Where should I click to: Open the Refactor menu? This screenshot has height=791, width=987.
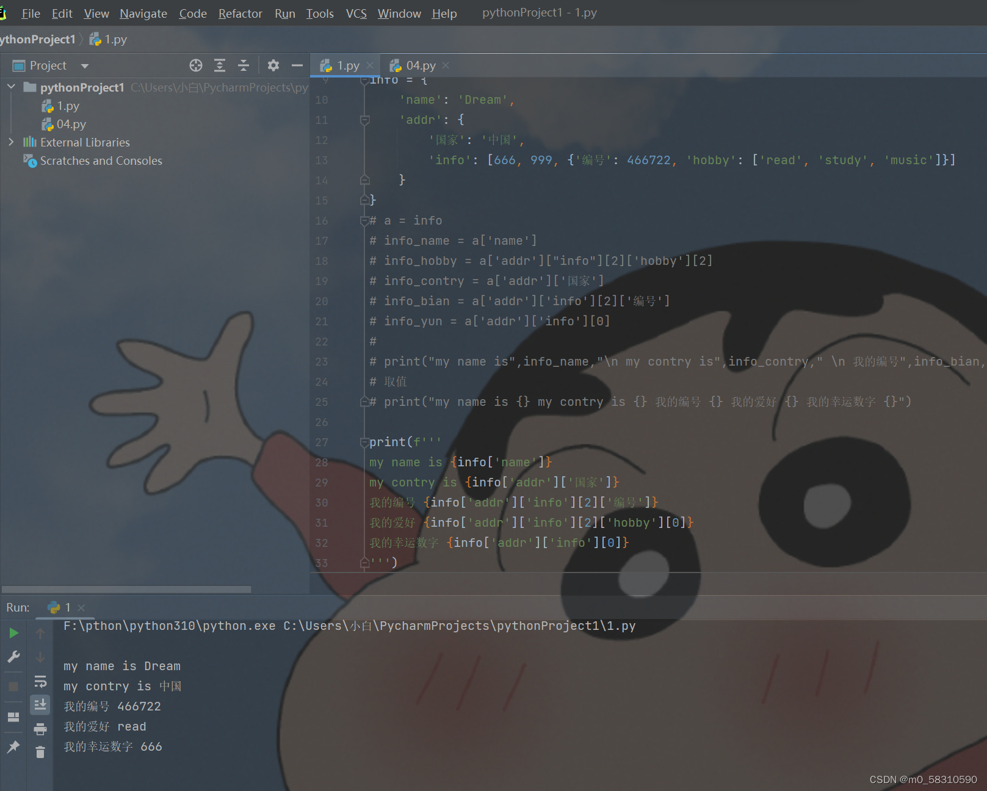240,13
